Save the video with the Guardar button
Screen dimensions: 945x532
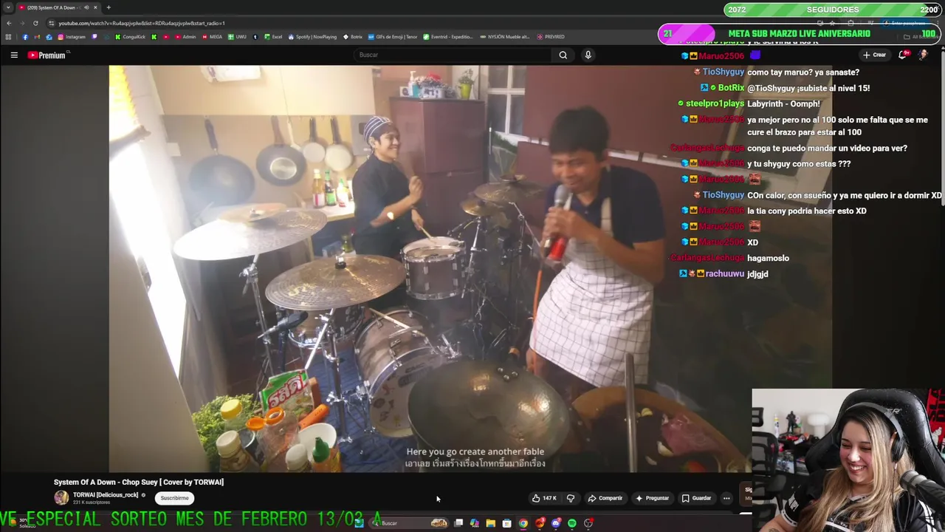(x=696, y=498)
